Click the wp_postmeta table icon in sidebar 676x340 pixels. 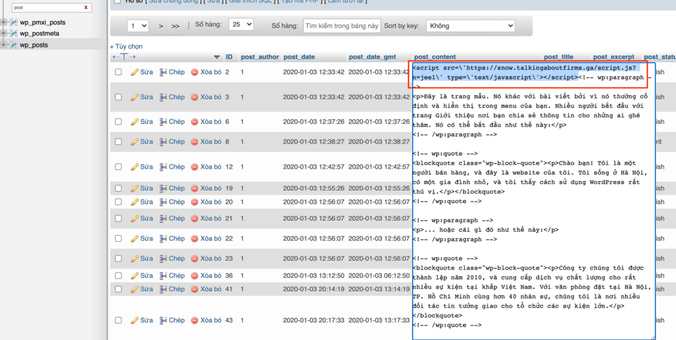click(13, 34)
